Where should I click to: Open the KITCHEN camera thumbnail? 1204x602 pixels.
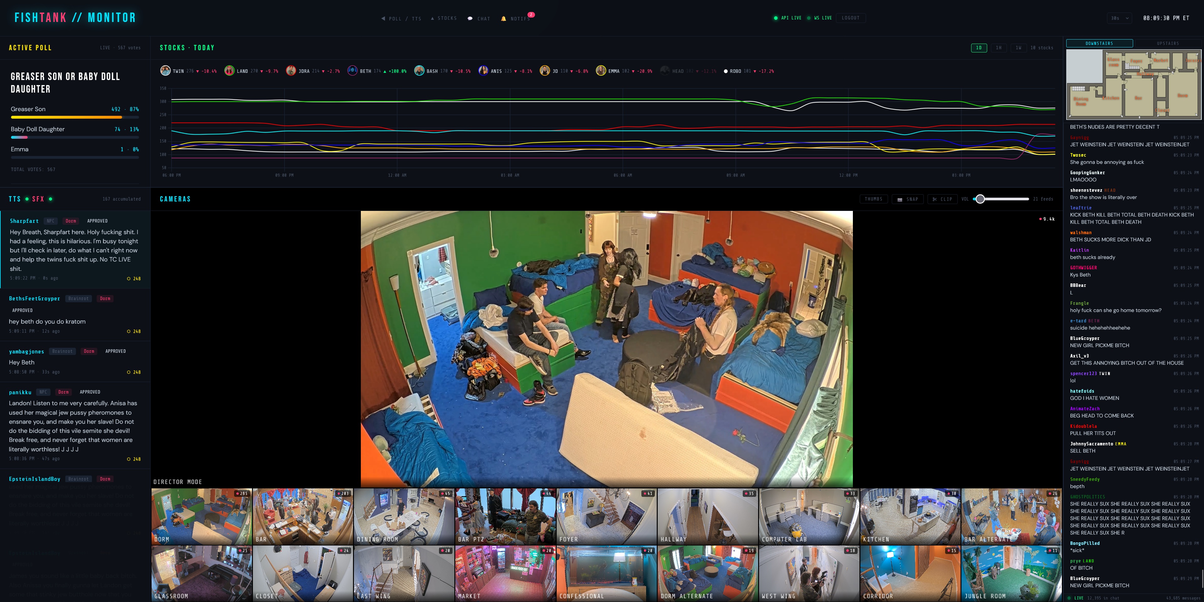pyautogui.click(x=910, y=516)
